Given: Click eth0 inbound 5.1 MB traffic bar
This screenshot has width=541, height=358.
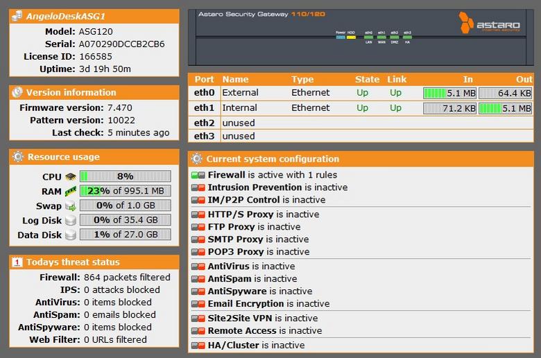Looking at the screenshot, I should (449, 93).
